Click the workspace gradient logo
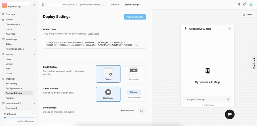Image resolution: width=257 pixels, height=126 pixels. click(5, 5)
